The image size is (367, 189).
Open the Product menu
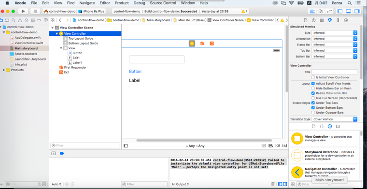click(x=122, y=3)
